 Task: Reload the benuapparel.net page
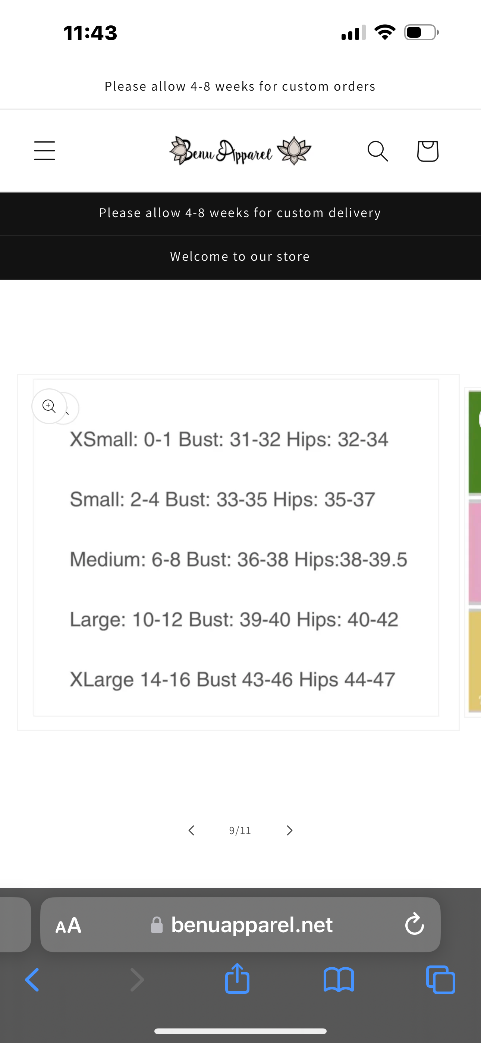[414, 924]
